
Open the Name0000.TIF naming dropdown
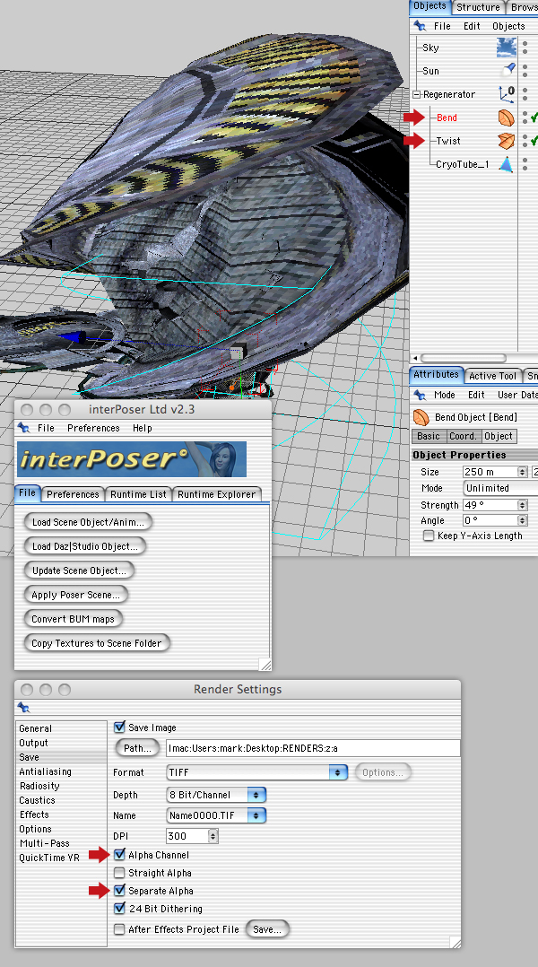216,815
